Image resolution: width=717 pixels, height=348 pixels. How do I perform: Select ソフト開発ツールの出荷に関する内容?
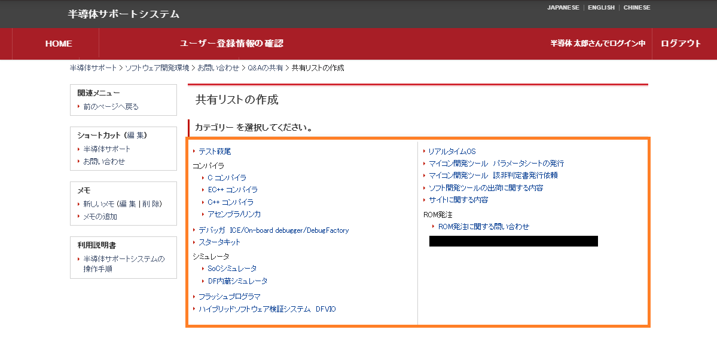point(486,187)
